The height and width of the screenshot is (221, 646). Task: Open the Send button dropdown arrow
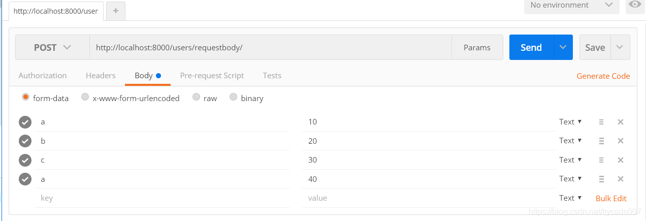563,47
